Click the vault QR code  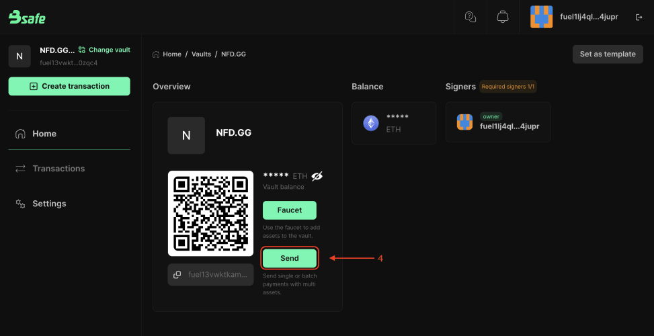(x=210, y=214)
